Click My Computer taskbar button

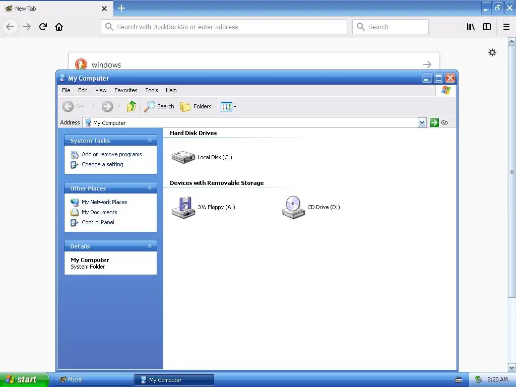point(174,380)
